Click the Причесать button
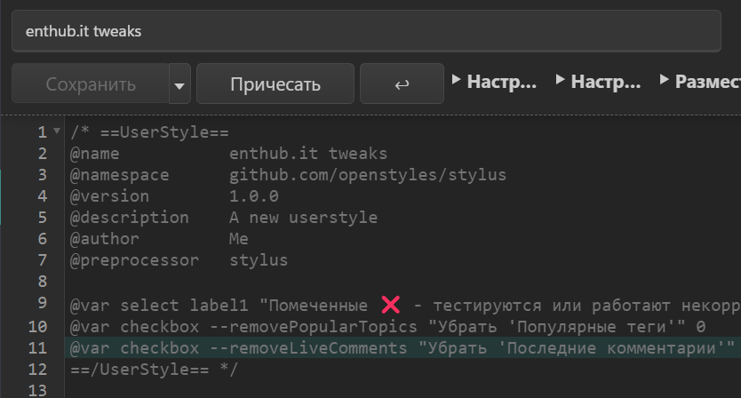Viewport: 741px width, 398px height. [275, 84]
